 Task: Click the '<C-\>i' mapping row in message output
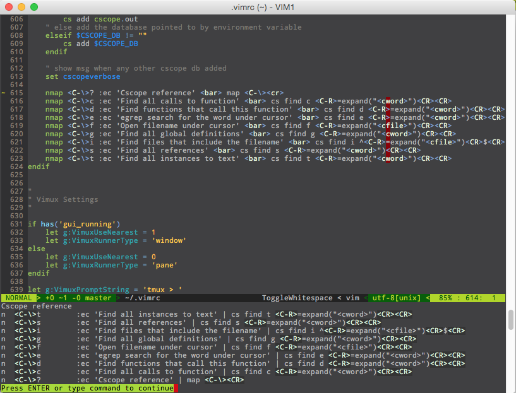(233, 331)
